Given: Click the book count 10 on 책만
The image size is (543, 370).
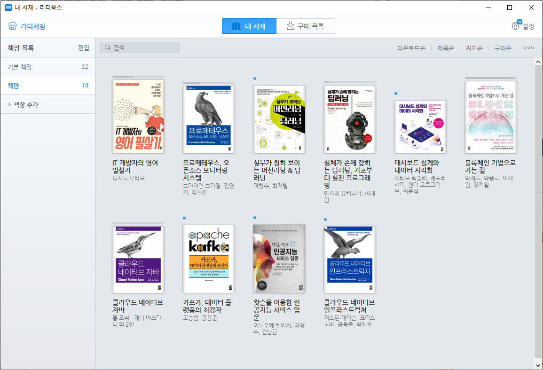Looking at the screenshot, I should click(x=85, y=85).
